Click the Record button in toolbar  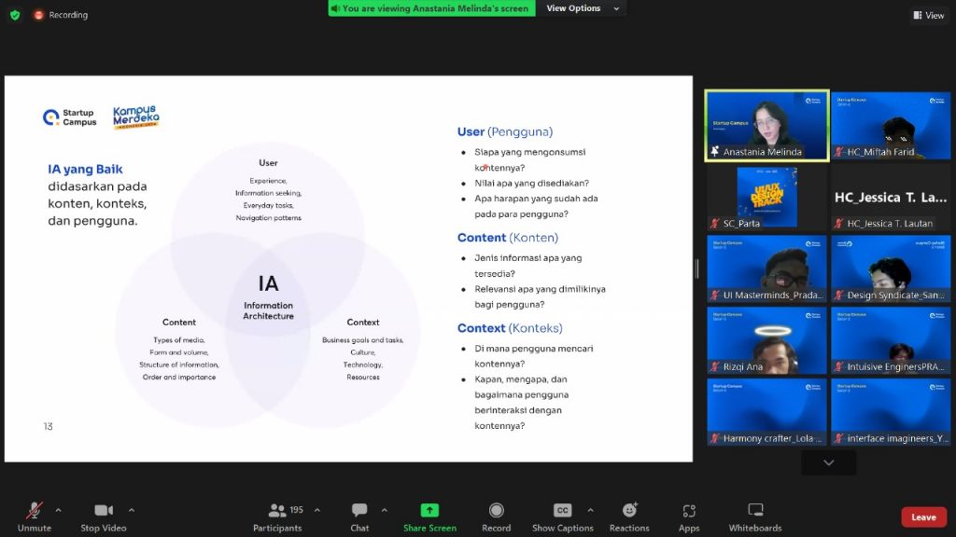click(497, 511)
